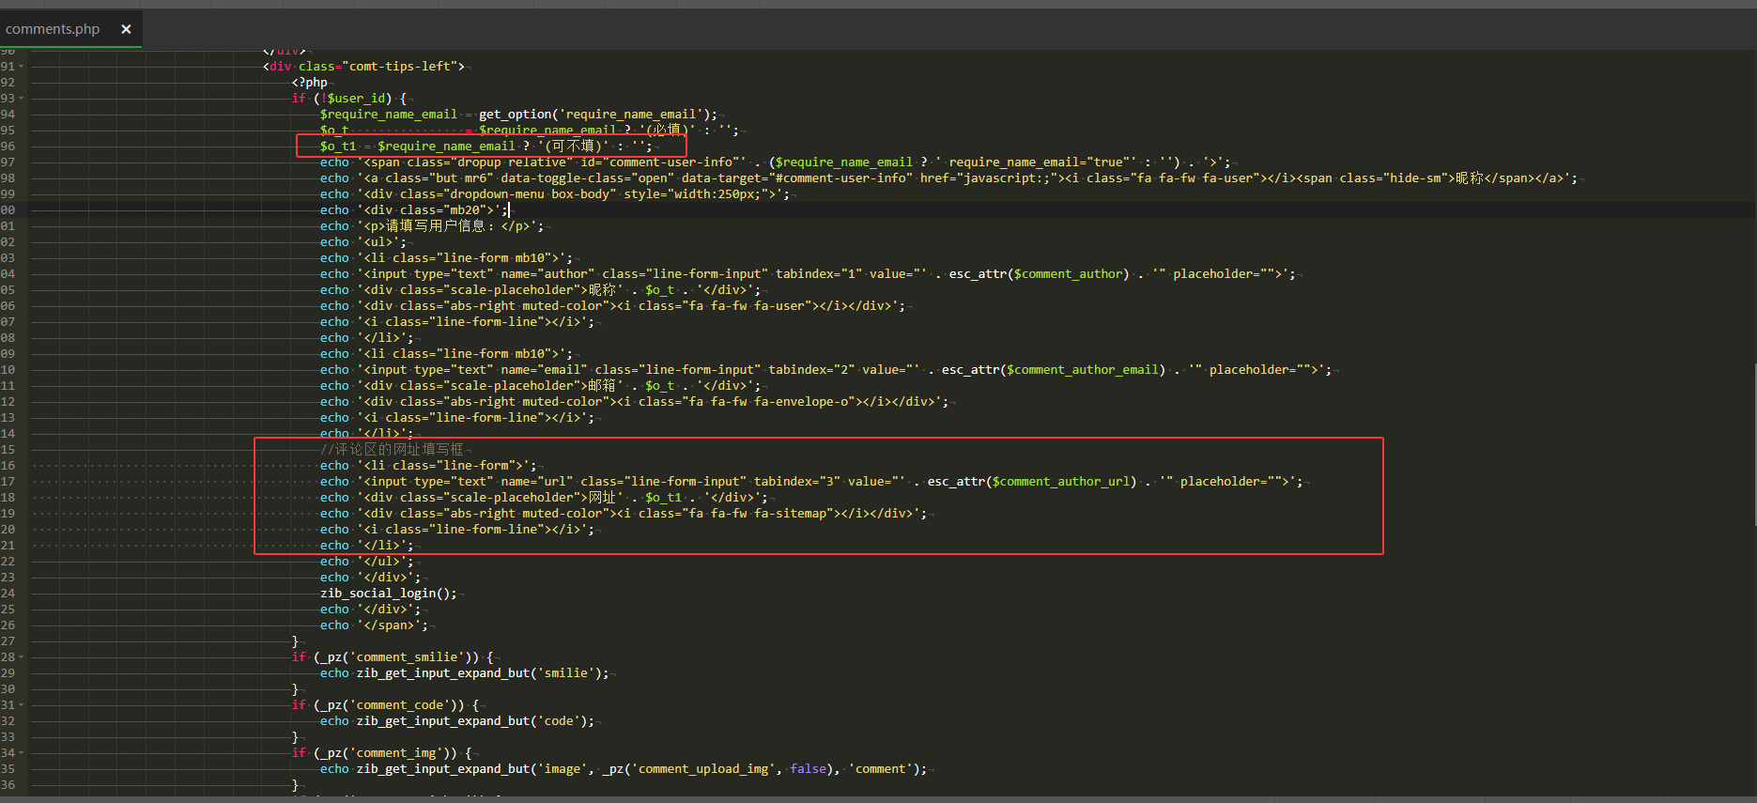Viewport: 1757px width, 803px height.
Task: Click the echo '</span>' line
Action: [x=374, y=625]
